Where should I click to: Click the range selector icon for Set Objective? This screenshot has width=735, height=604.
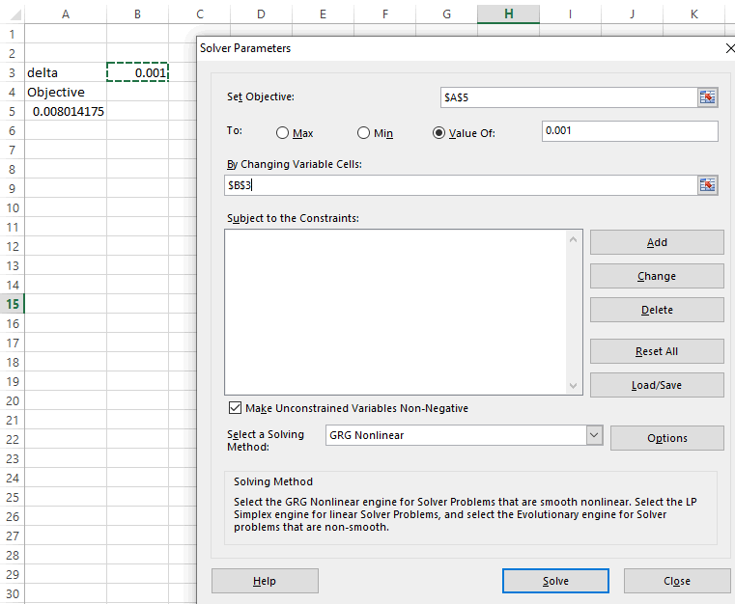tap(707, 97)
